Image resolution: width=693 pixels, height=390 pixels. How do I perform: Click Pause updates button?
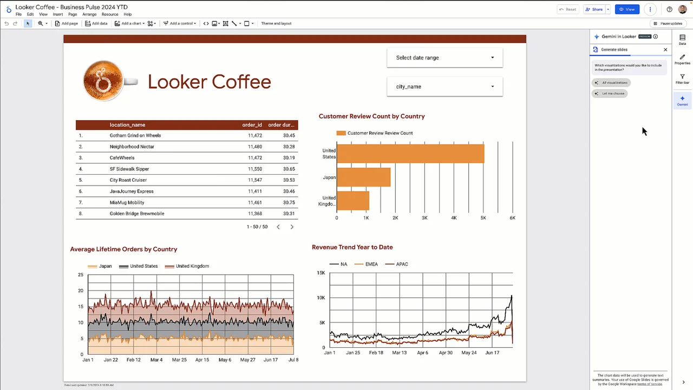[x=668, y=24]
